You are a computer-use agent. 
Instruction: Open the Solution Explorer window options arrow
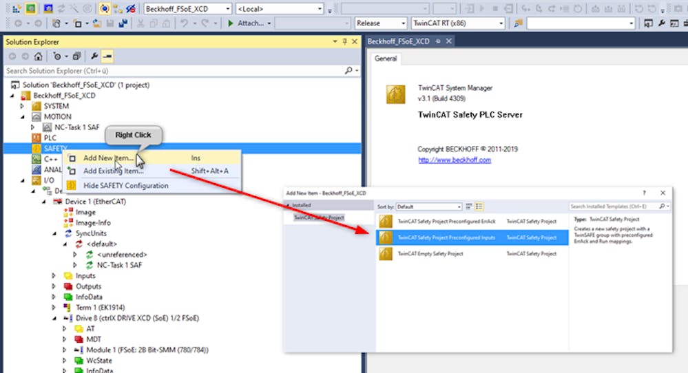(x=335, y=42)
